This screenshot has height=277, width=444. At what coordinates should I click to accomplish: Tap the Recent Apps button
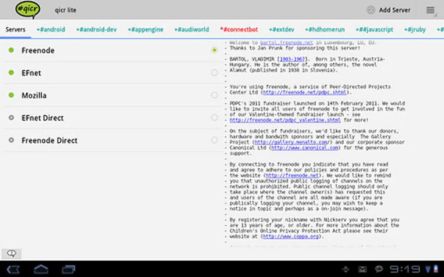coord(68,270)
